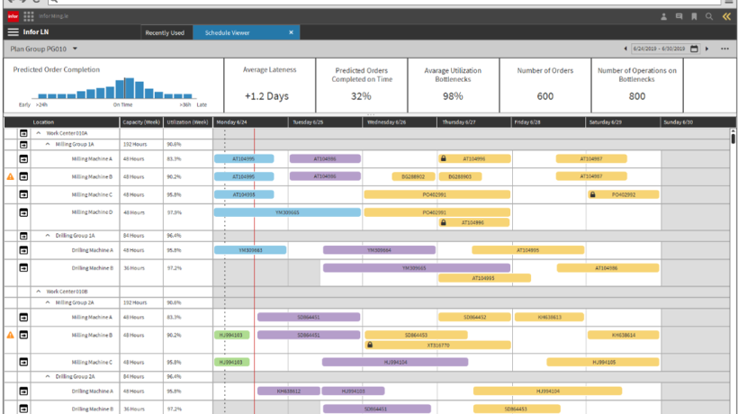
Task: Open the calendar date picker icon
Action: pyautogui.click(x=694, y=49)
